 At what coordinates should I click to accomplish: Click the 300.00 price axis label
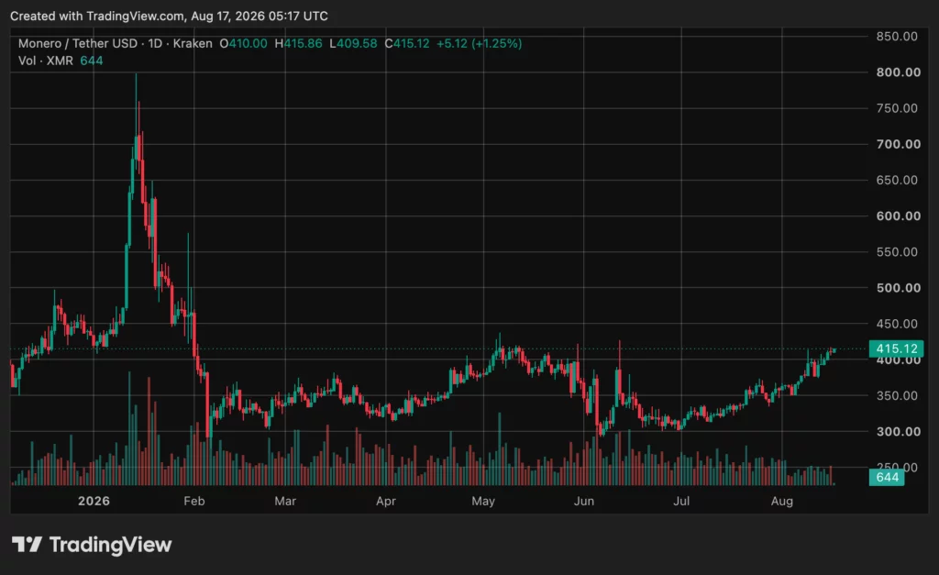899,432
